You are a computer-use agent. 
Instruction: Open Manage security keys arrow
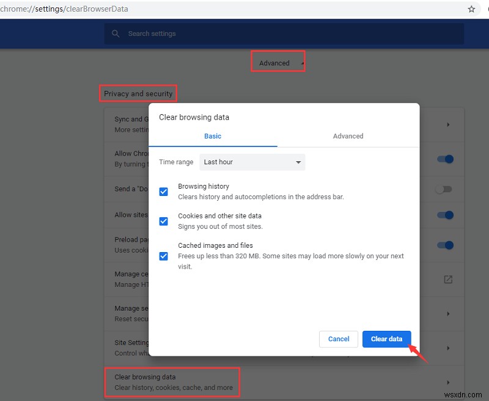tap(448, 314)
